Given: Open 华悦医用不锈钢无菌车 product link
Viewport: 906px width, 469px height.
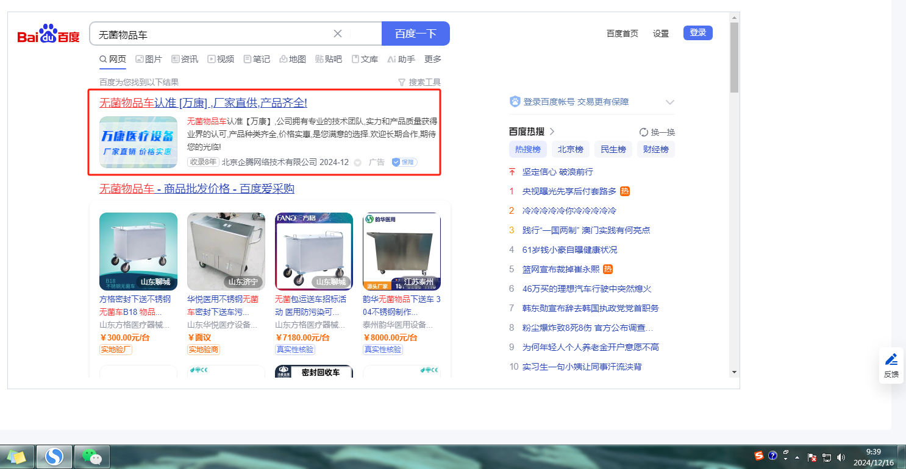Looking at the screenshot, I should pos(223,306).
